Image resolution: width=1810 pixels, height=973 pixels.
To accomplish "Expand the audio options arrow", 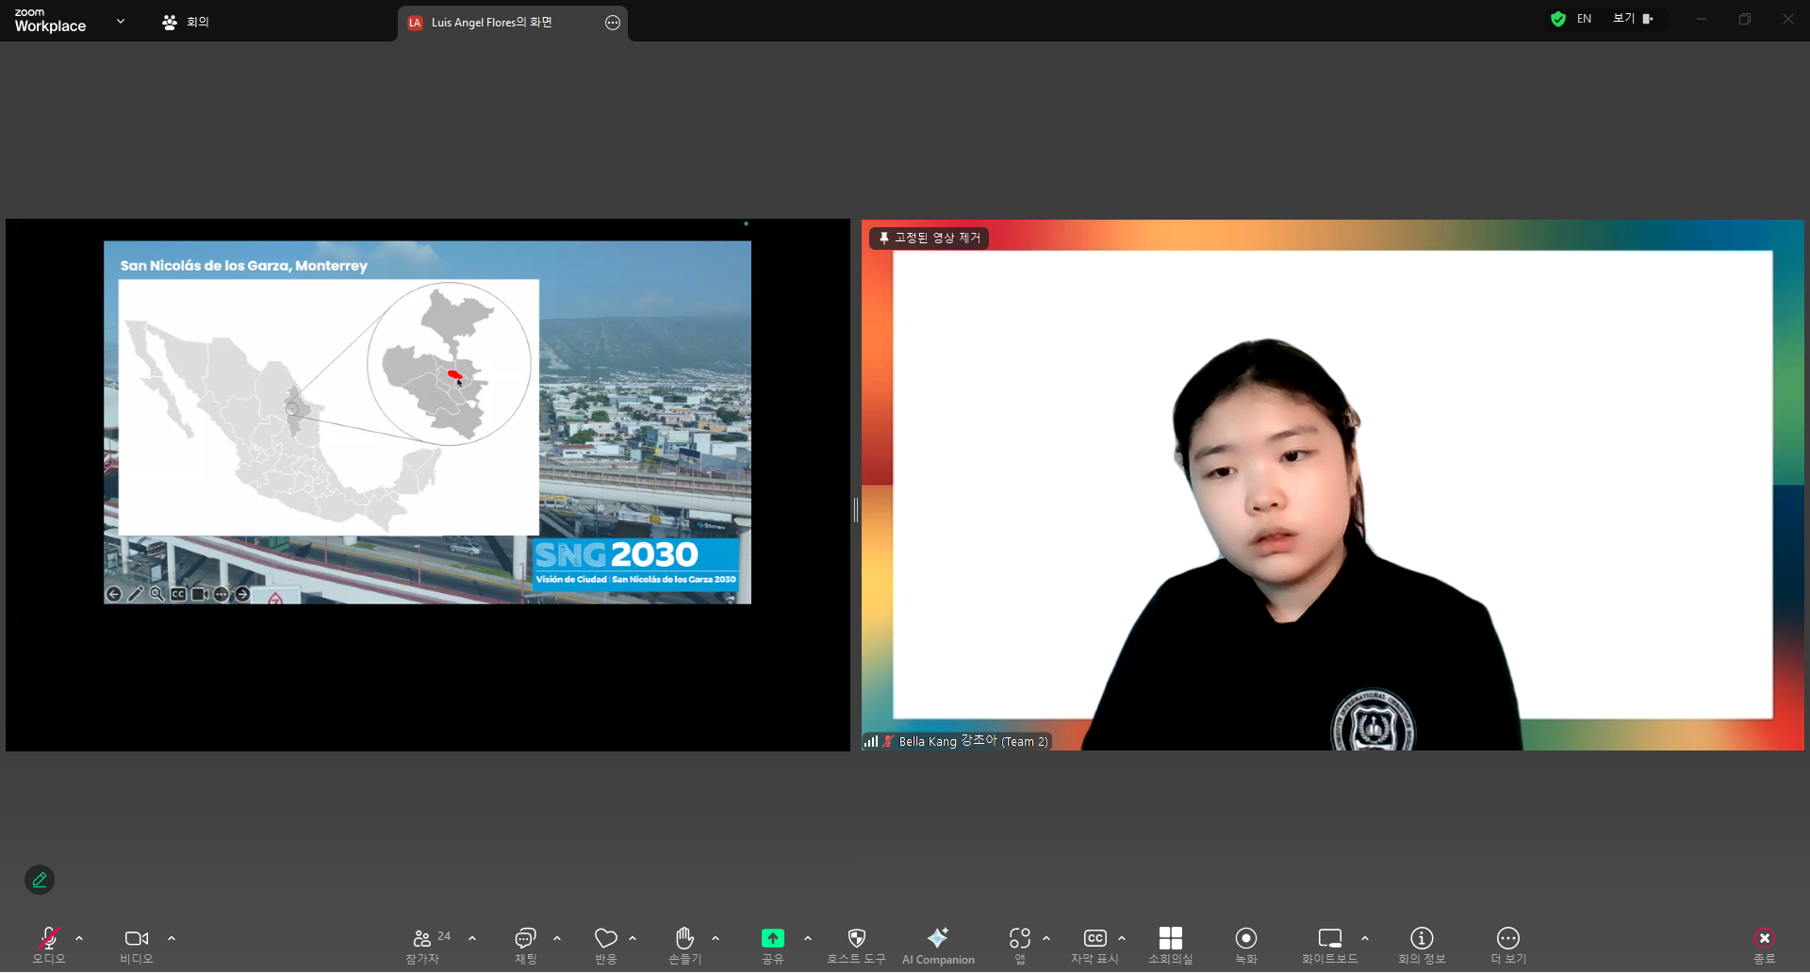I will click(79, 939).
